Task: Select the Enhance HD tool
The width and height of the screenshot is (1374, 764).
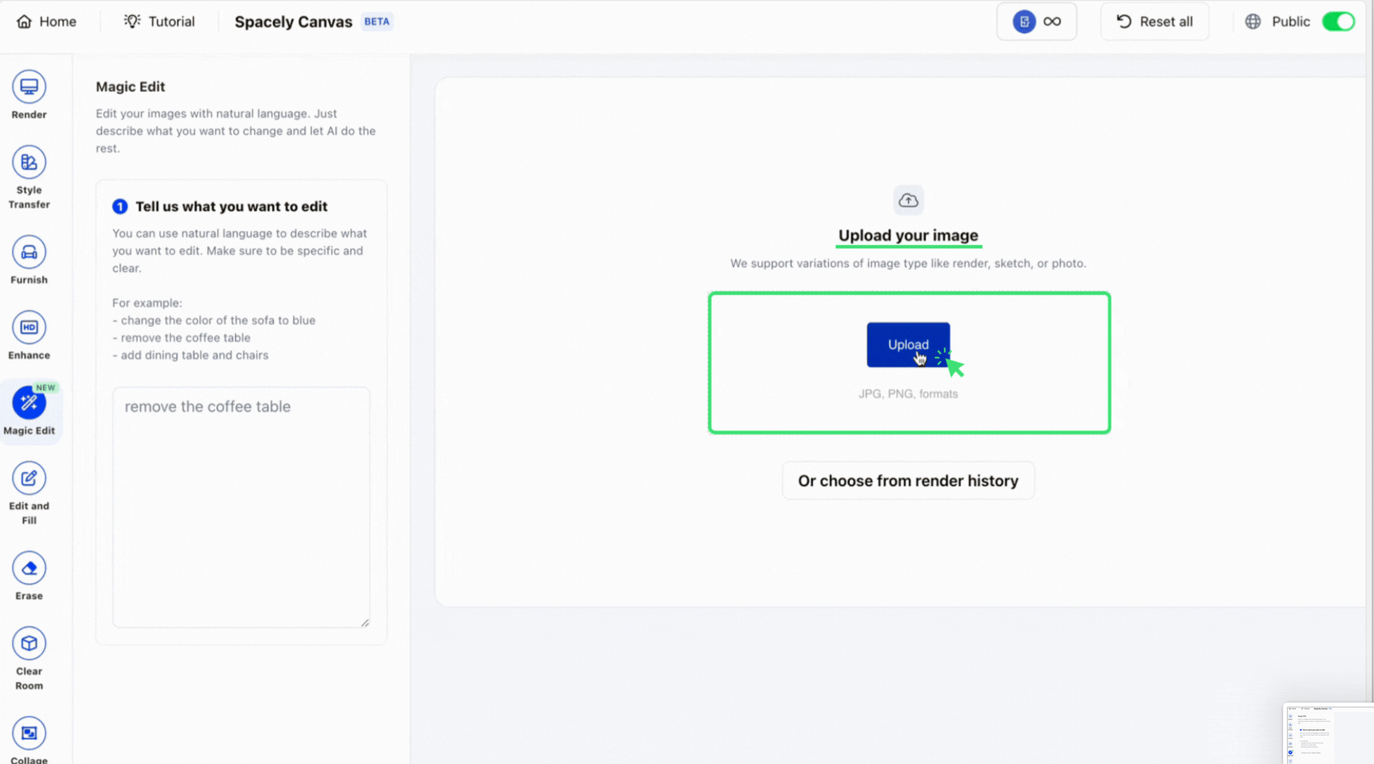Action: [29, 328]
